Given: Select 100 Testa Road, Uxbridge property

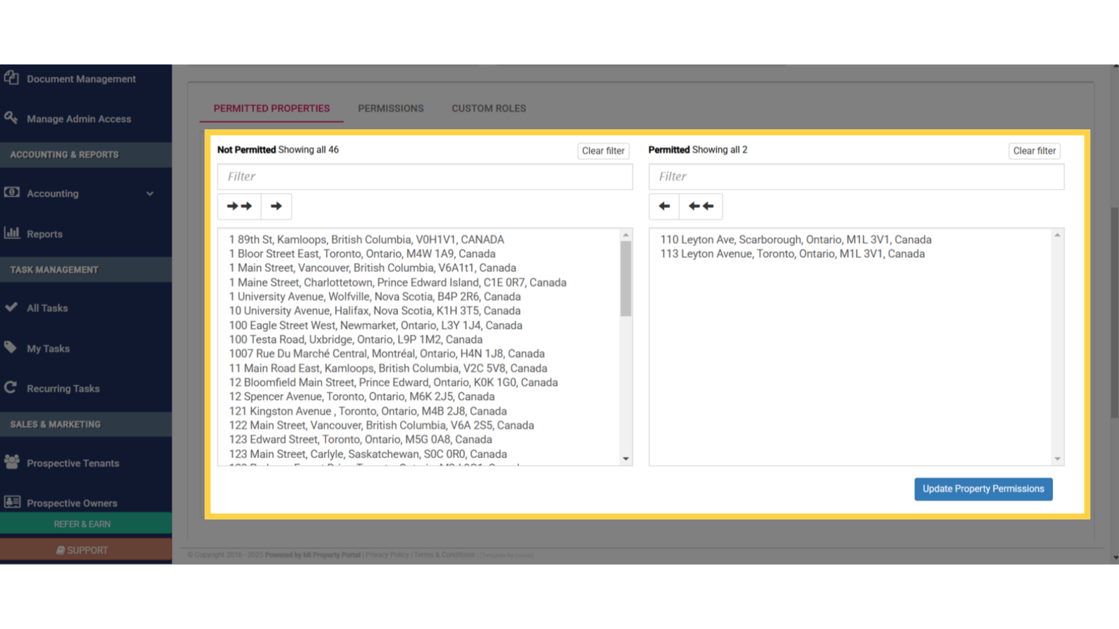Looking at the screenshot, I should click(356, 340).
